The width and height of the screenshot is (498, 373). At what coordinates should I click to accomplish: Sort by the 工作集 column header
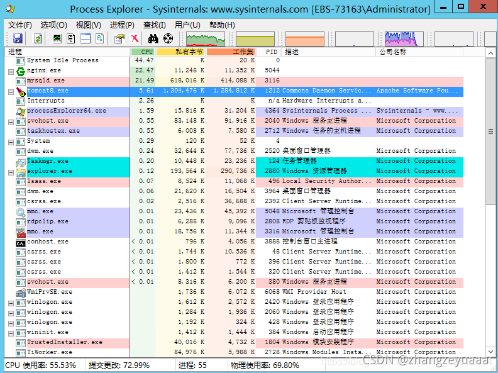[x=231, y=52]
